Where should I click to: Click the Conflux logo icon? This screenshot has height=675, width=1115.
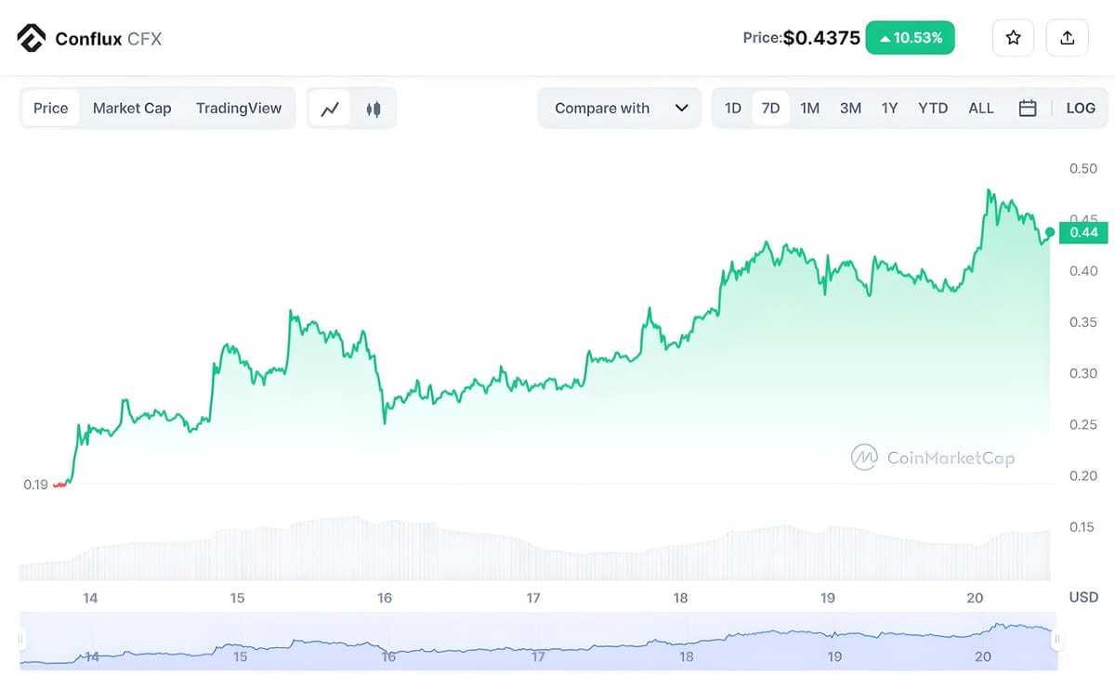[31, 37]
